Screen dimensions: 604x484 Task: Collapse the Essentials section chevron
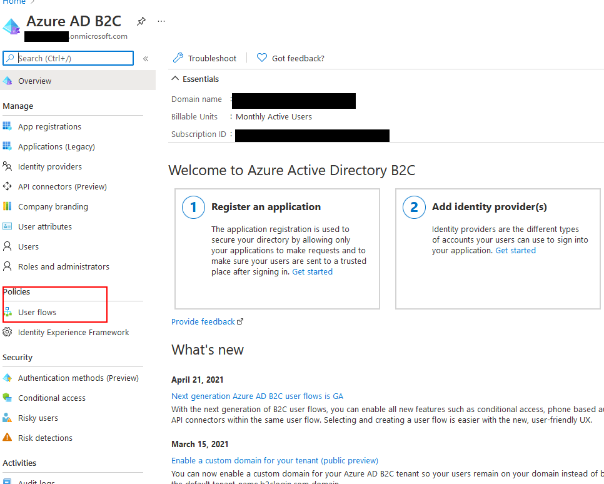[x=175, y=79]
